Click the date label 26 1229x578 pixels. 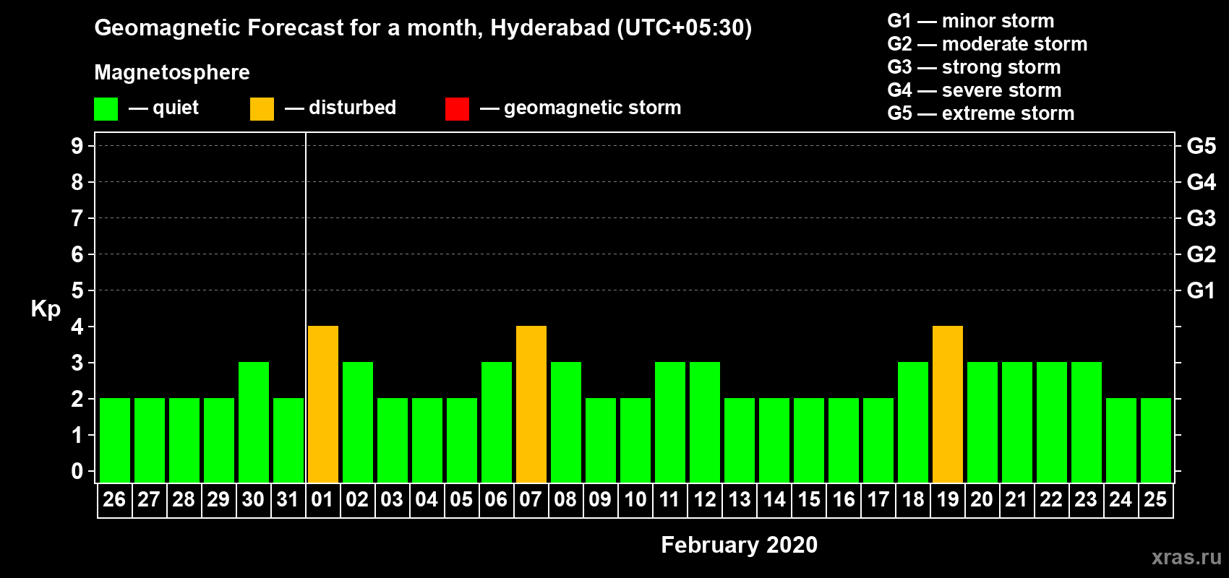tap(114, 499)
